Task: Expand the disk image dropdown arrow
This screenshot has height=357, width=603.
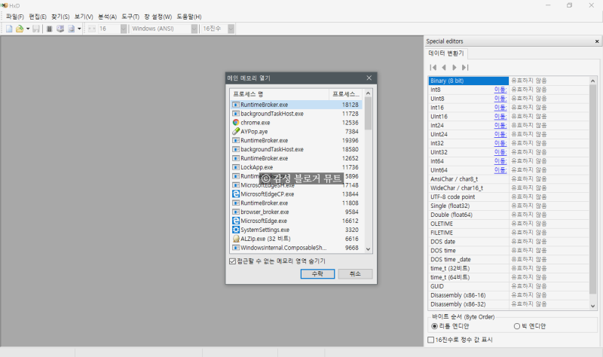Action: click(79, 29)
